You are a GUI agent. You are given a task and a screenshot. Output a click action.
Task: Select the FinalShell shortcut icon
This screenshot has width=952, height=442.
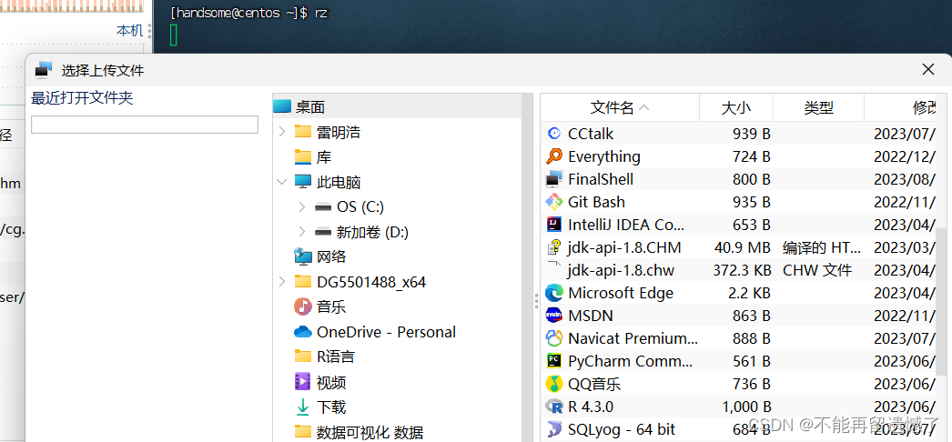pos(553,179)
